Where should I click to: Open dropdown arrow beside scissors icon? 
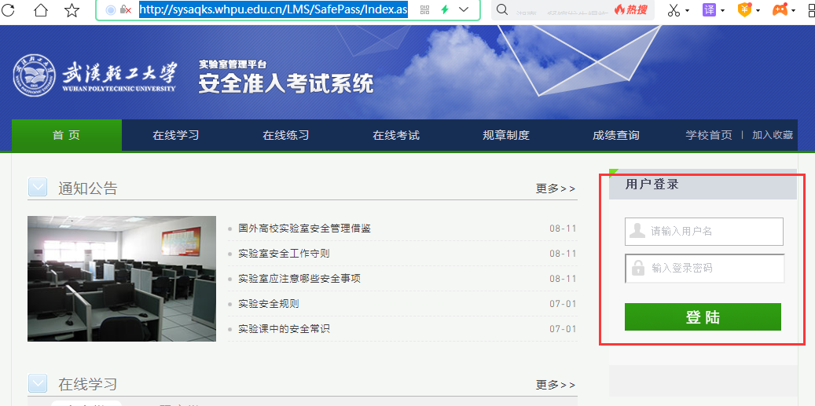tap(687, 11)
